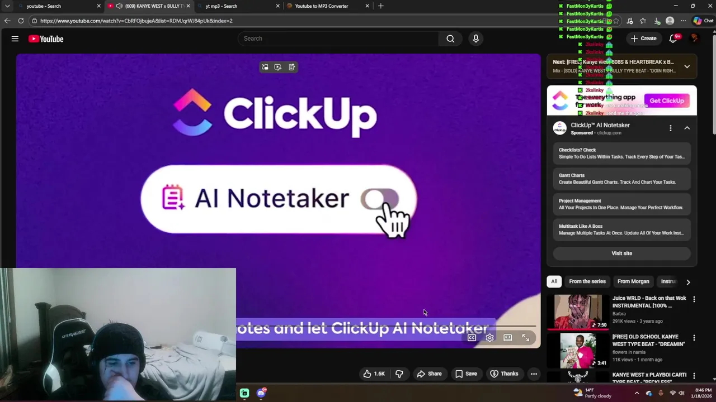Select 'From Morgan' filter chip

[633, 281]
